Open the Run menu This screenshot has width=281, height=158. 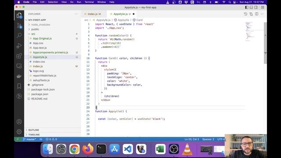click(79, 2)
